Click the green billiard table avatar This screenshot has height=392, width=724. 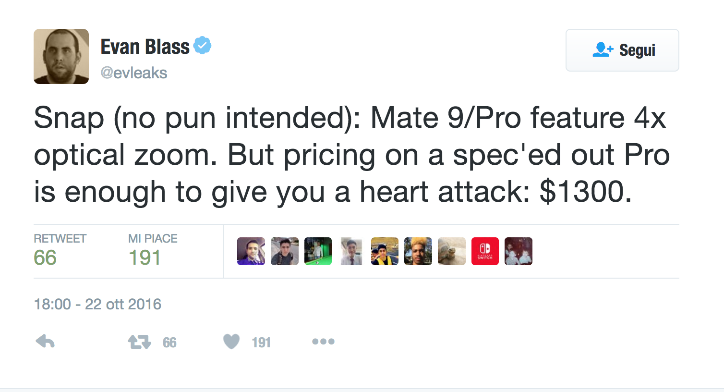(318, 251)
